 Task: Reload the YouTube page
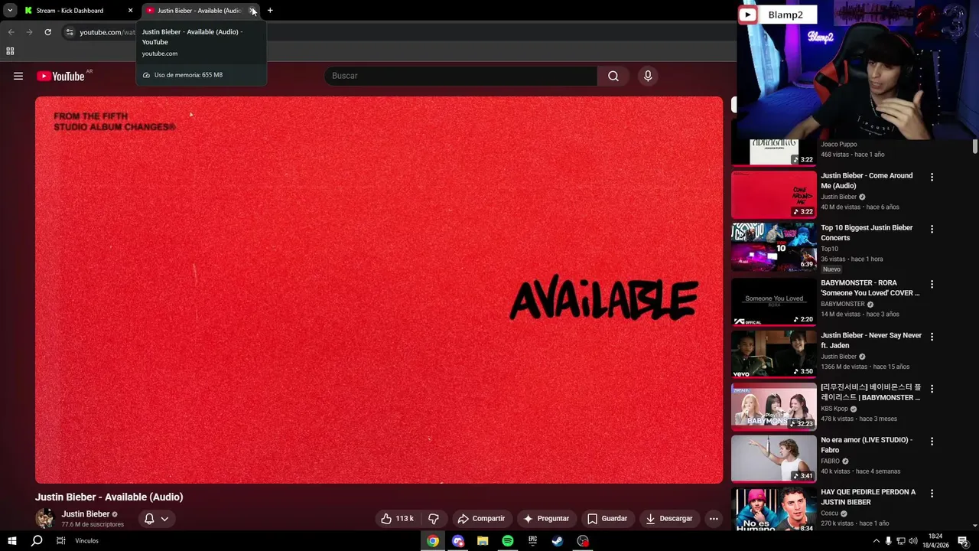(x=47, y=32)
